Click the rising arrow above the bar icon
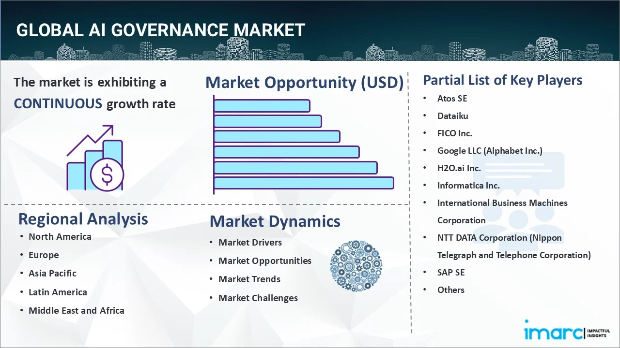 [x=92, y=138]
